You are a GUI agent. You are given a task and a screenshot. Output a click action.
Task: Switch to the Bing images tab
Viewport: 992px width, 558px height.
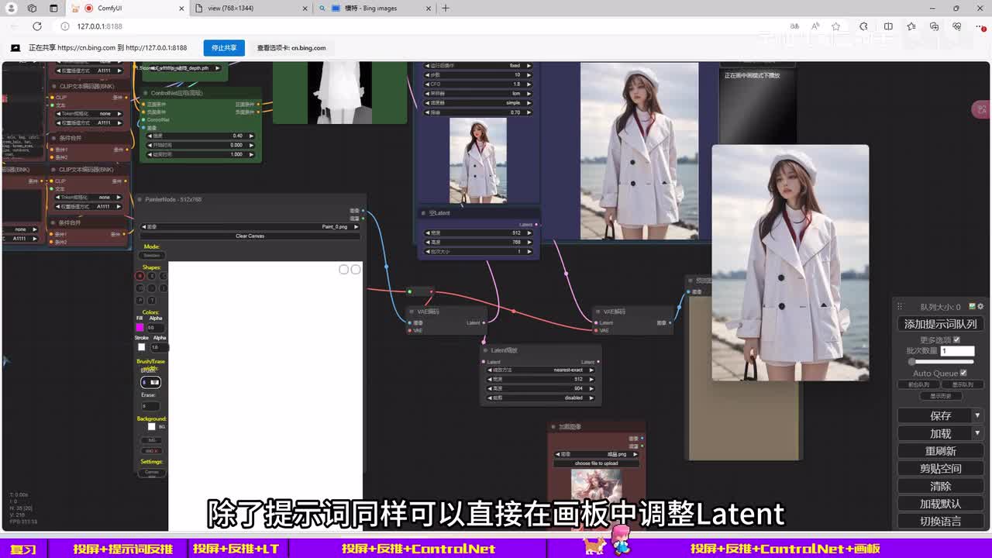pos(370,9)
